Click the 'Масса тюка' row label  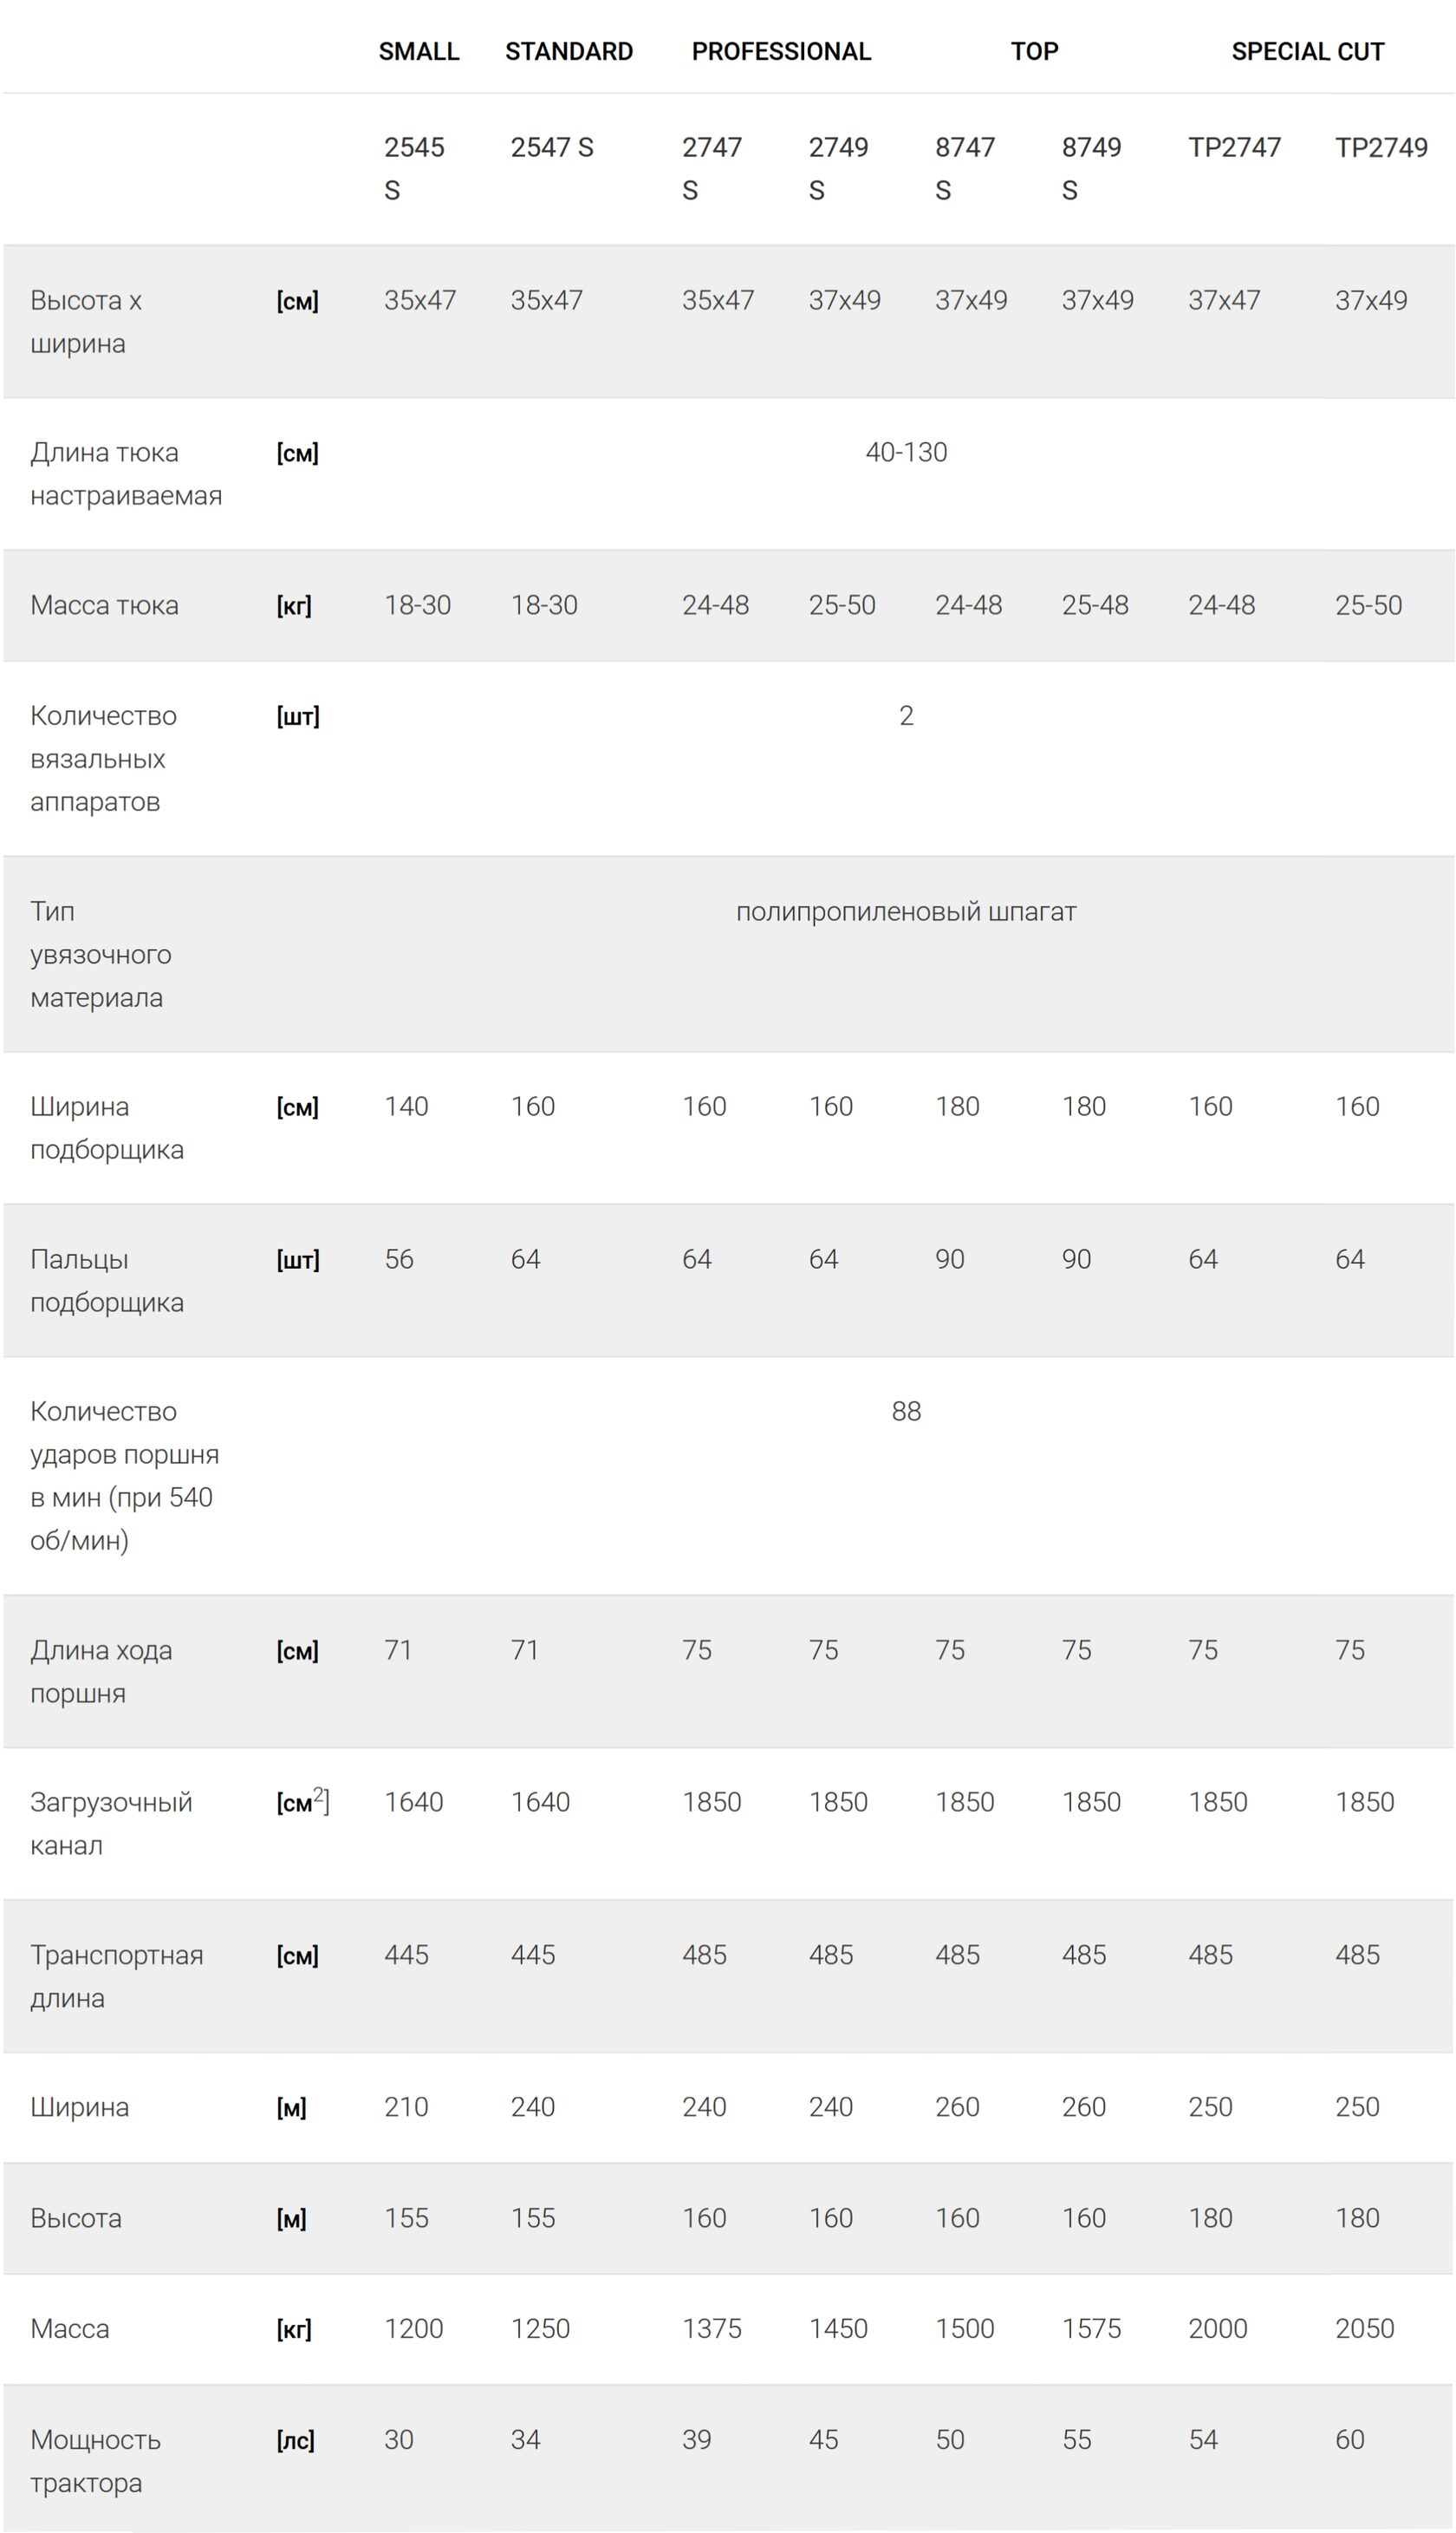tap(104, 605)
